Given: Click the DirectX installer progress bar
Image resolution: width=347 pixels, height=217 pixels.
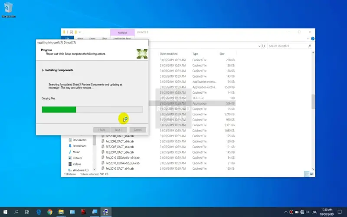Looking at the screenshot, I should click(x=92, y=109).
